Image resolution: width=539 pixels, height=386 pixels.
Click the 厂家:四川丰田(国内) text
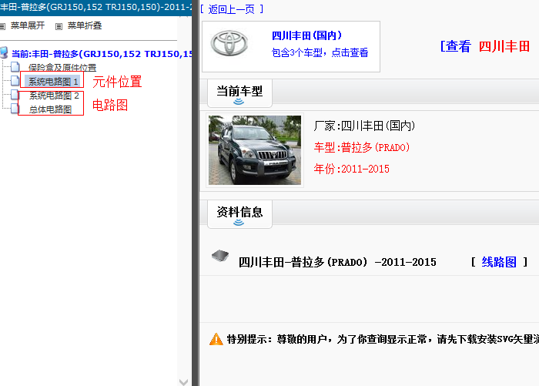(364, 126)
